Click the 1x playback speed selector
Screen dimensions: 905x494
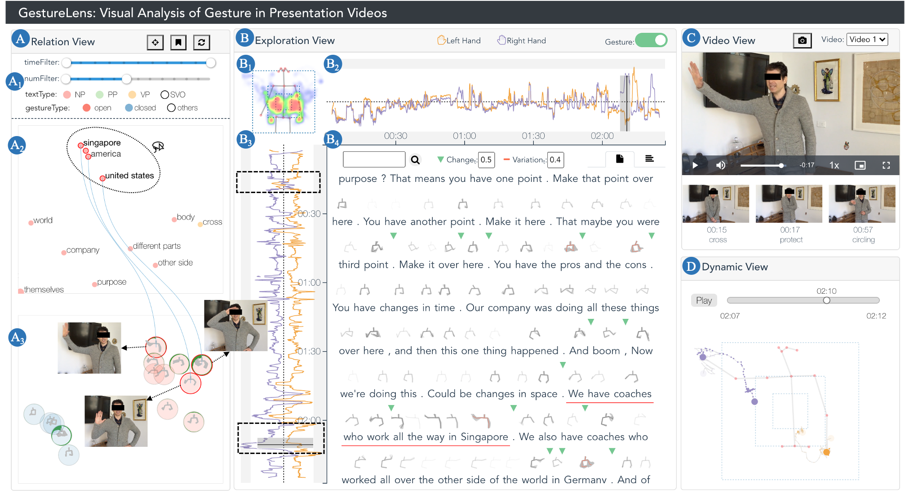coord(834,165)
